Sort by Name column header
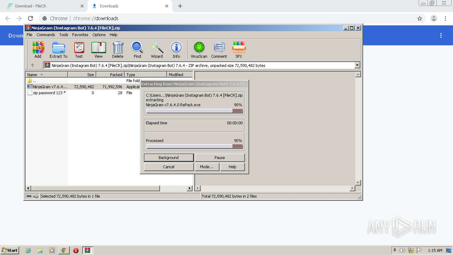The height and width of the screenshot is (255, 453). pos(46,75)
